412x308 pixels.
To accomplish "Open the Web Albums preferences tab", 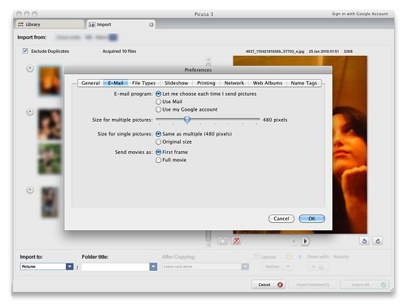I will pos(267,83).
